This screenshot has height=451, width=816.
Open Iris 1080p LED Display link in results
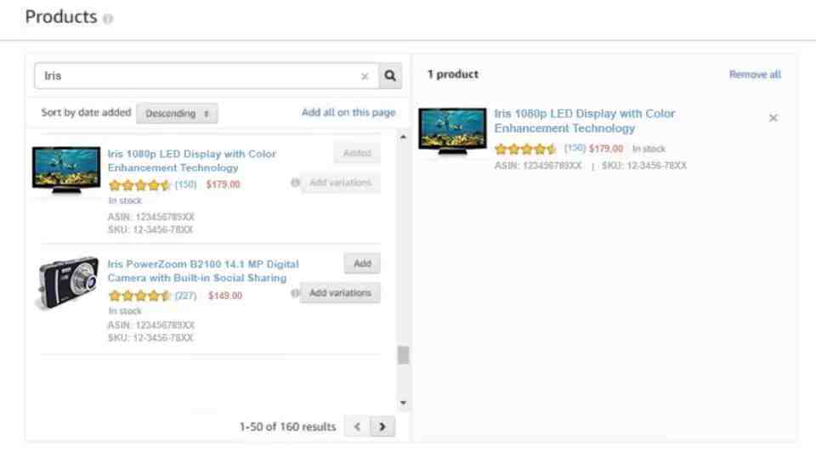point(191,161)
